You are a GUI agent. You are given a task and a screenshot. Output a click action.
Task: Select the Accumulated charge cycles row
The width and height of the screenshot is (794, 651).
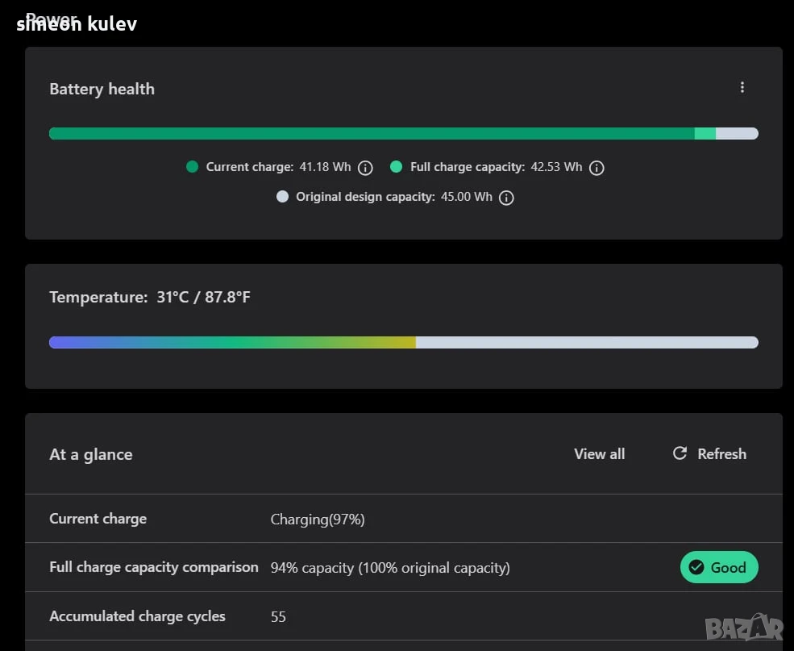pos(404,616)
